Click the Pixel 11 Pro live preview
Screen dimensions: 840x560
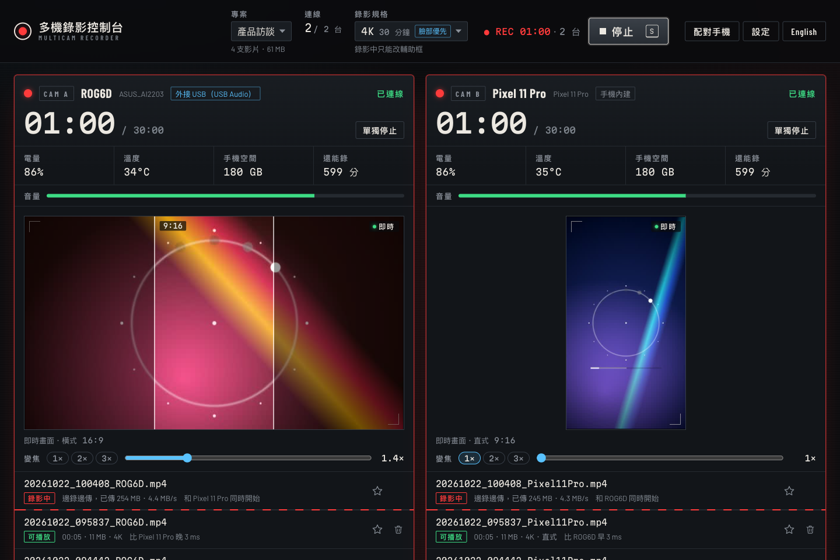626,323
